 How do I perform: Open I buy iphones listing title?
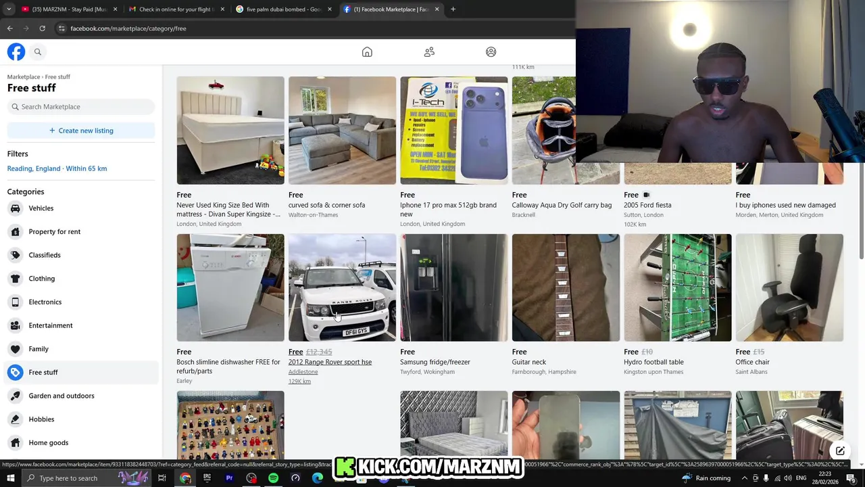click(786, 205)
